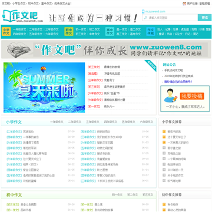Screen dimensions: 212x212
Task: Switch to the 四年级作文 tab in the 小学作文 header
Action: pyautogui.click(x=111, y=122)
